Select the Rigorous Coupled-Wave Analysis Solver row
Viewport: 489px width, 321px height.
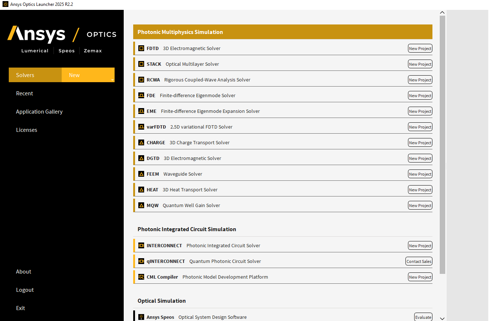click(283, 80)
